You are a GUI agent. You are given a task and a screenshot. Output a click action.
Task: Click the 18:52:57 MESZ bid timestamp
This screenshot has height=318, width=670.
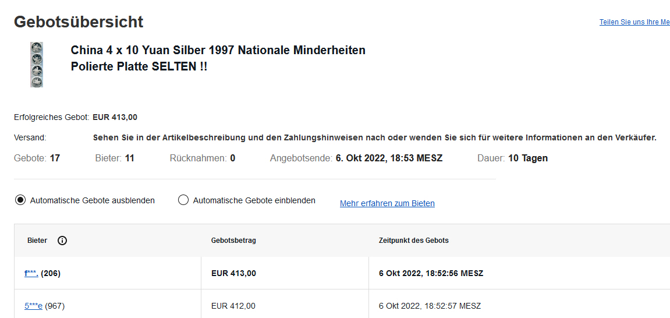click(430, 306)
